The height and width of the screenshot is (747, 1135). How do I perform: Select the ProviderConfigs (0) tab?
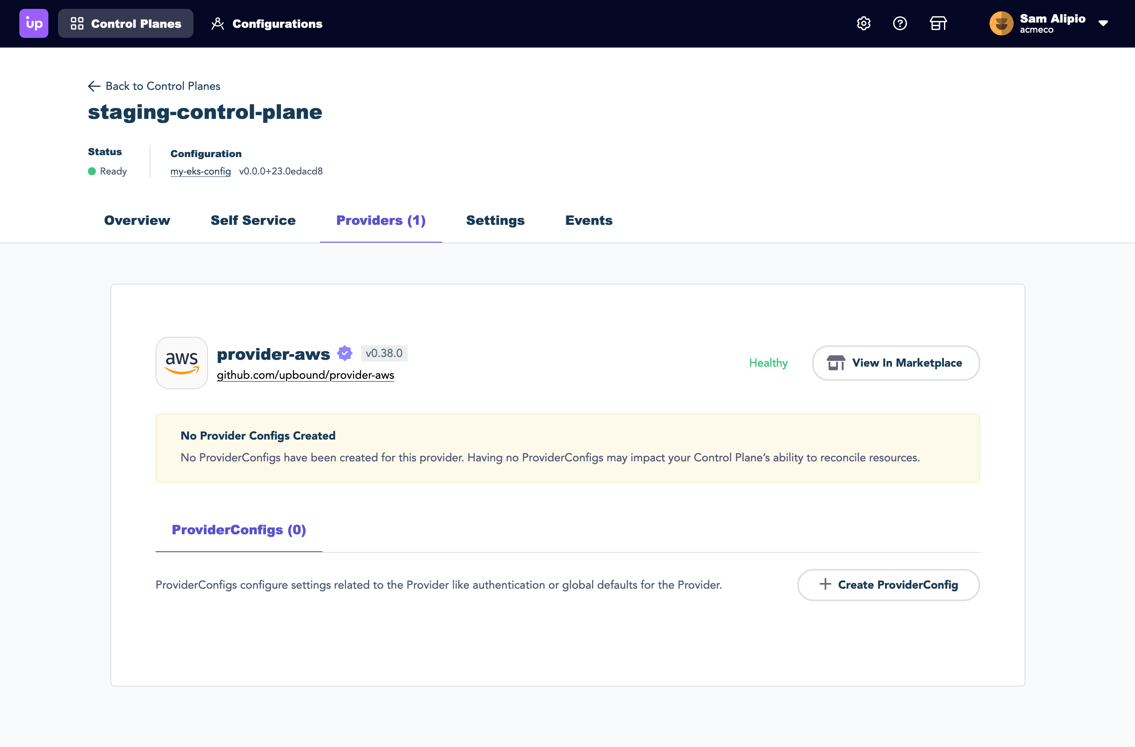(239, 529)
